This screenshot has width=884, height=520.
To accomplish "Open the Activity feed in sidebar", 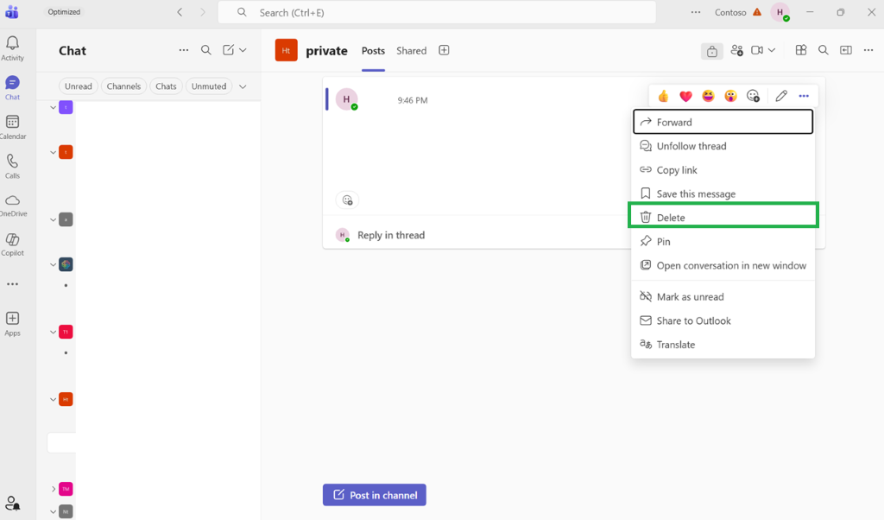I will (x=12, y=48).
